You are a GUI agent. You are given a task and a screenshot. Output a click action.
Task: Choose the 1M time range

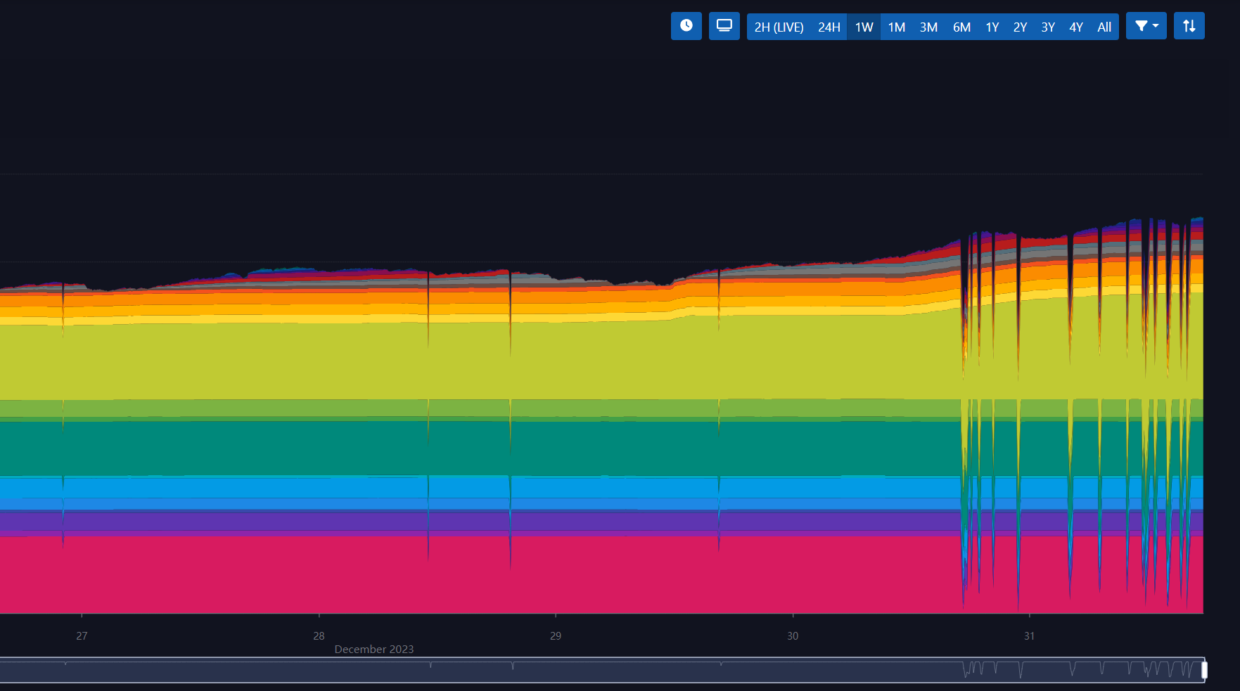pyautogui.click(x=896, y=27)
